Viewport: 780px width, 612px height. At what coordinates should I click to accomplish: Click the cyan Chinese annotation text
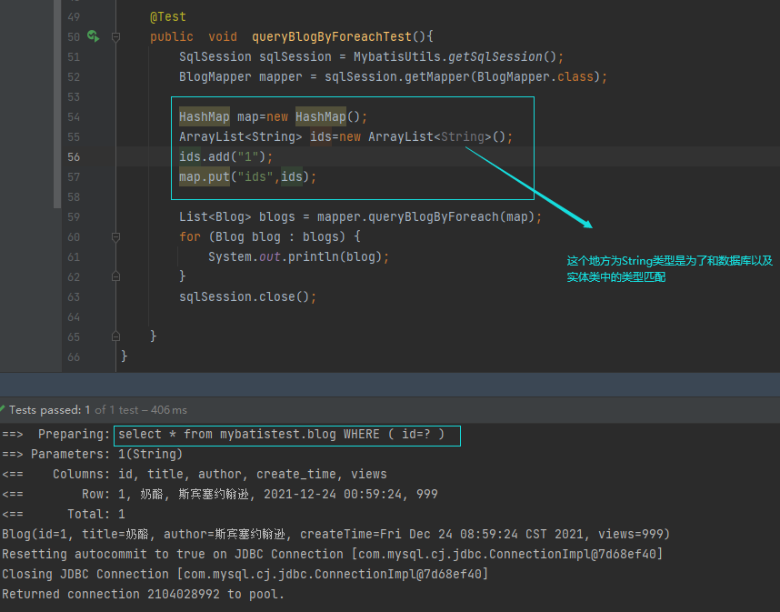(668, 268)
